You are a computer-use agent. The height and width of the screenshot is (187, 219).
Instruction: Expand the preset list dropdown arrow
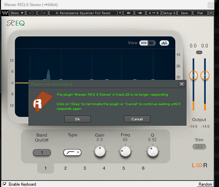(120, 13)
